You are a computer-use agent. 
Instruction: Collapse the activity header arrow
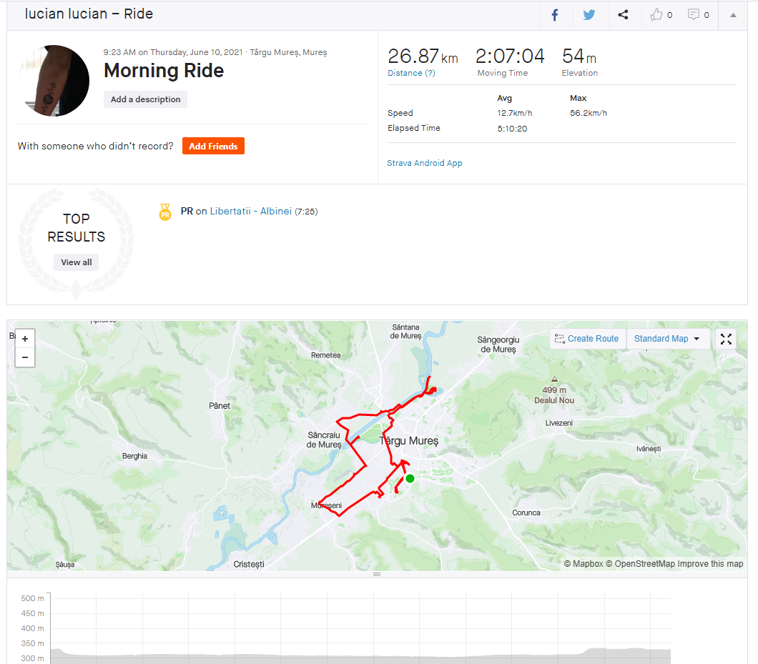[x=733, y=15]
